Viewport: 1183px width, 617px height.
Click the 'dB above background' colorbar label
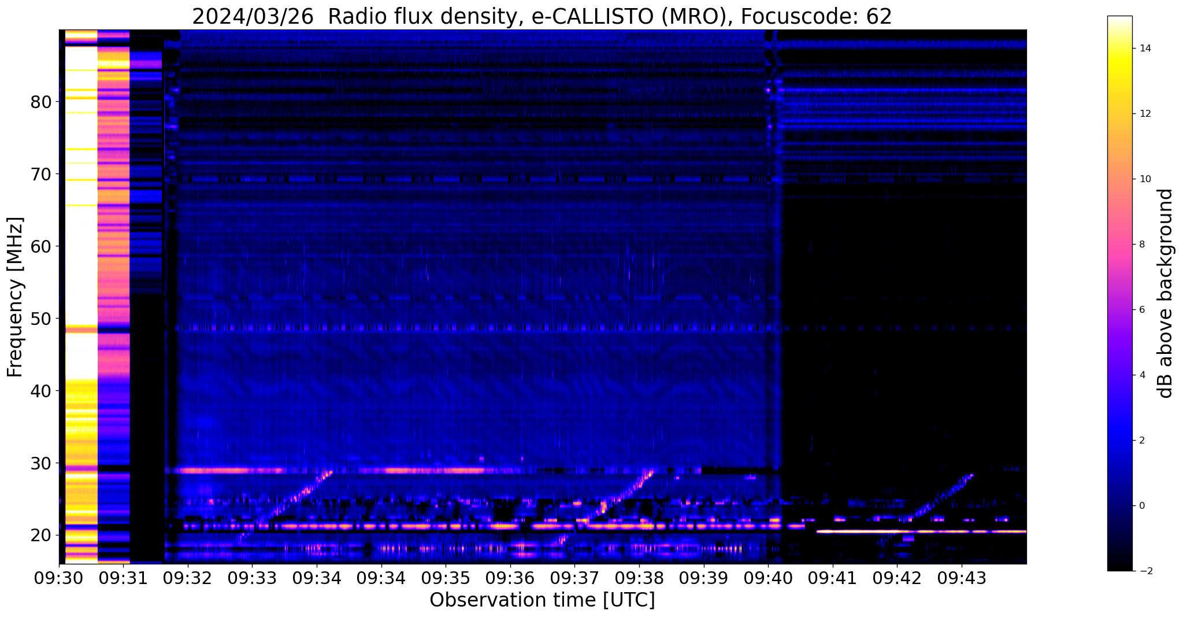(1166, 293)
